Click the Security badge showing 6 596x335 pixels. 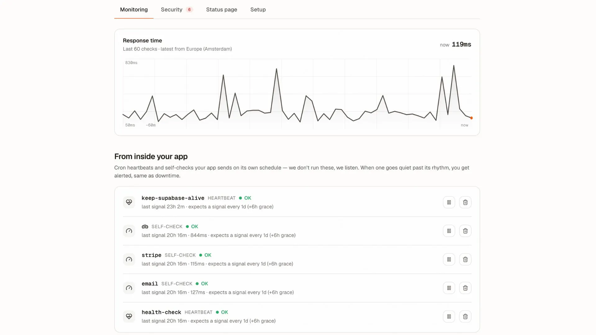click(x=189, y=10)
